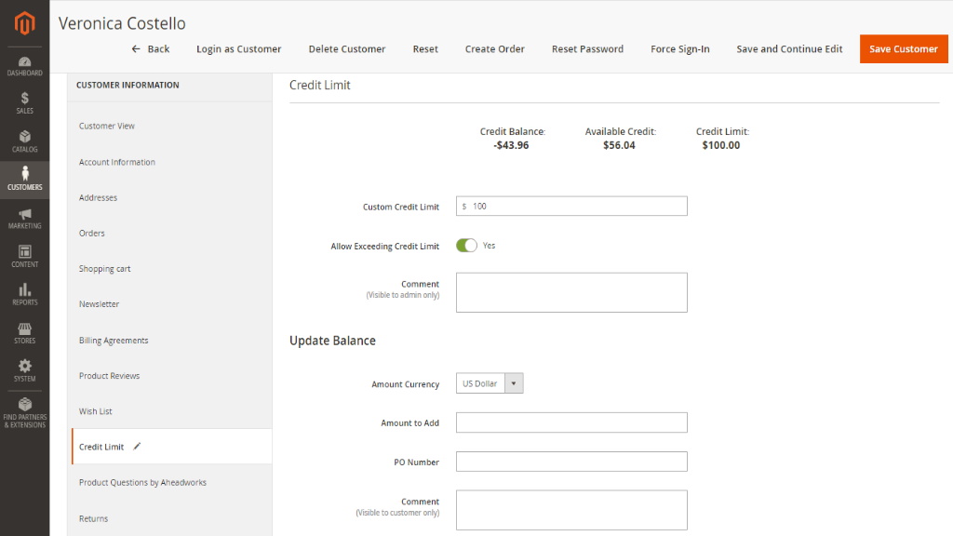Focus the Amount to Add field

[571, 422]
